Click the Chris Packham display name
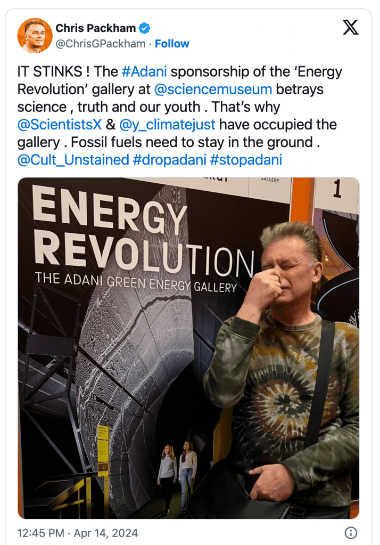This screenshot has height=545, width=380. 96,28
